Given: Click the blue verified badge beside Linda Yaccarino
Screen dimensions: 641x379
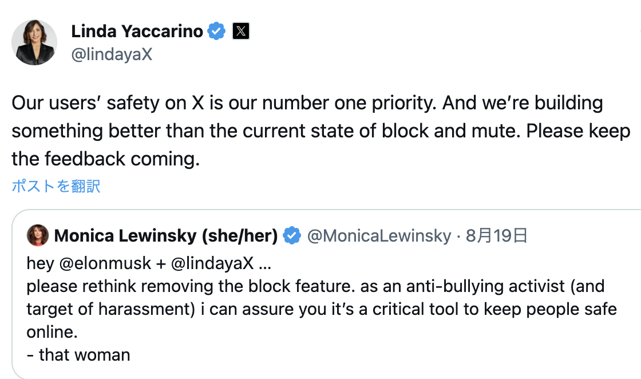Looking at the screenshot, I should [x=216, y=31].
